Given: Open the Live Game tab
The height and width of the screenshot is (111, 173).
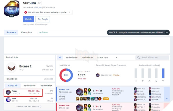Looking at the screenshot, I should 43,32.
